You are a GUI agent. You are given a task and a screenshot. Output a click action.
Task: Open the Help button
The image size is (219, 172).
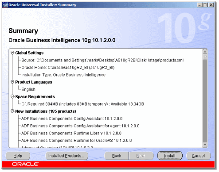18,156
